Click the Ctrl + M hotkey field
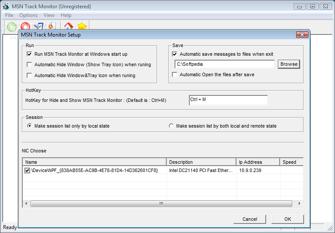Viewport: 335px width, 233px height. (229, 100)
